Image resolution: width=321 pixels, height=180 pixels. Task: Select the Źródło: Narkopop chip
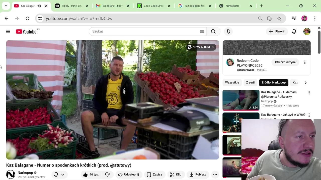click(274, 82)
